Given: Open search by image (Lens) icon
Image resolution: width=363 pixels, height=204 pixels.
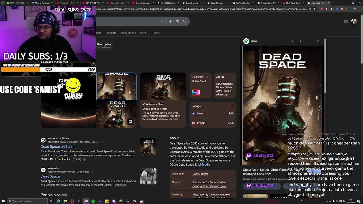Looking at the screenshot, I should [x=178, y=22].
